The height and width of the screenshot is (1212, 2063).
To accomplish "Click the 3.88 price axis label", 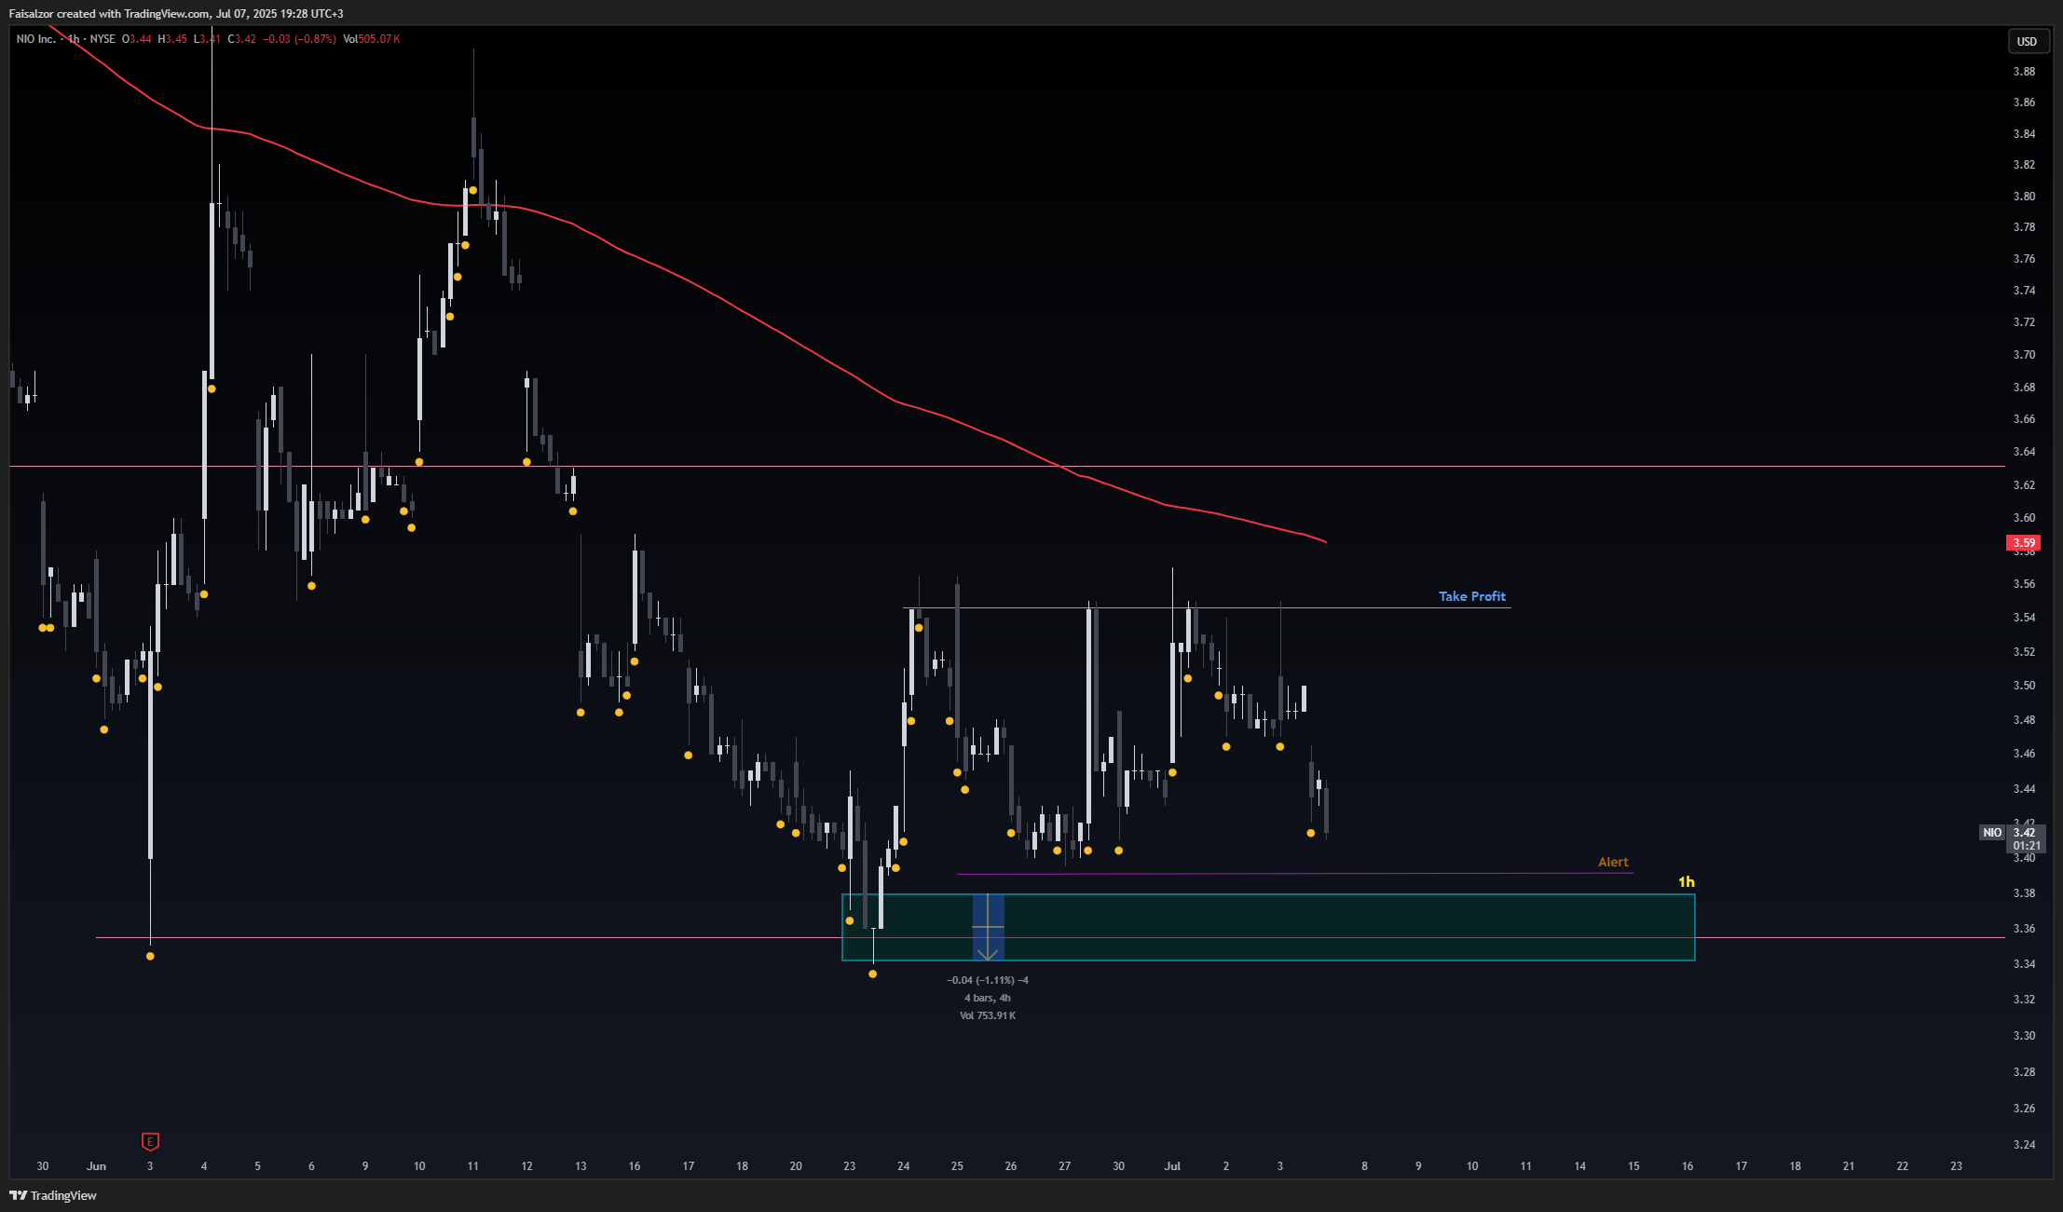I will click(x=2024, y=71).
